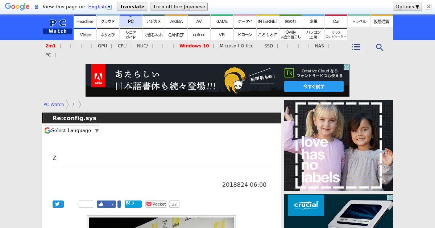This screenshot has width=435, height=228.
Task: Open the Headline tab
Action: click(85, 21)
